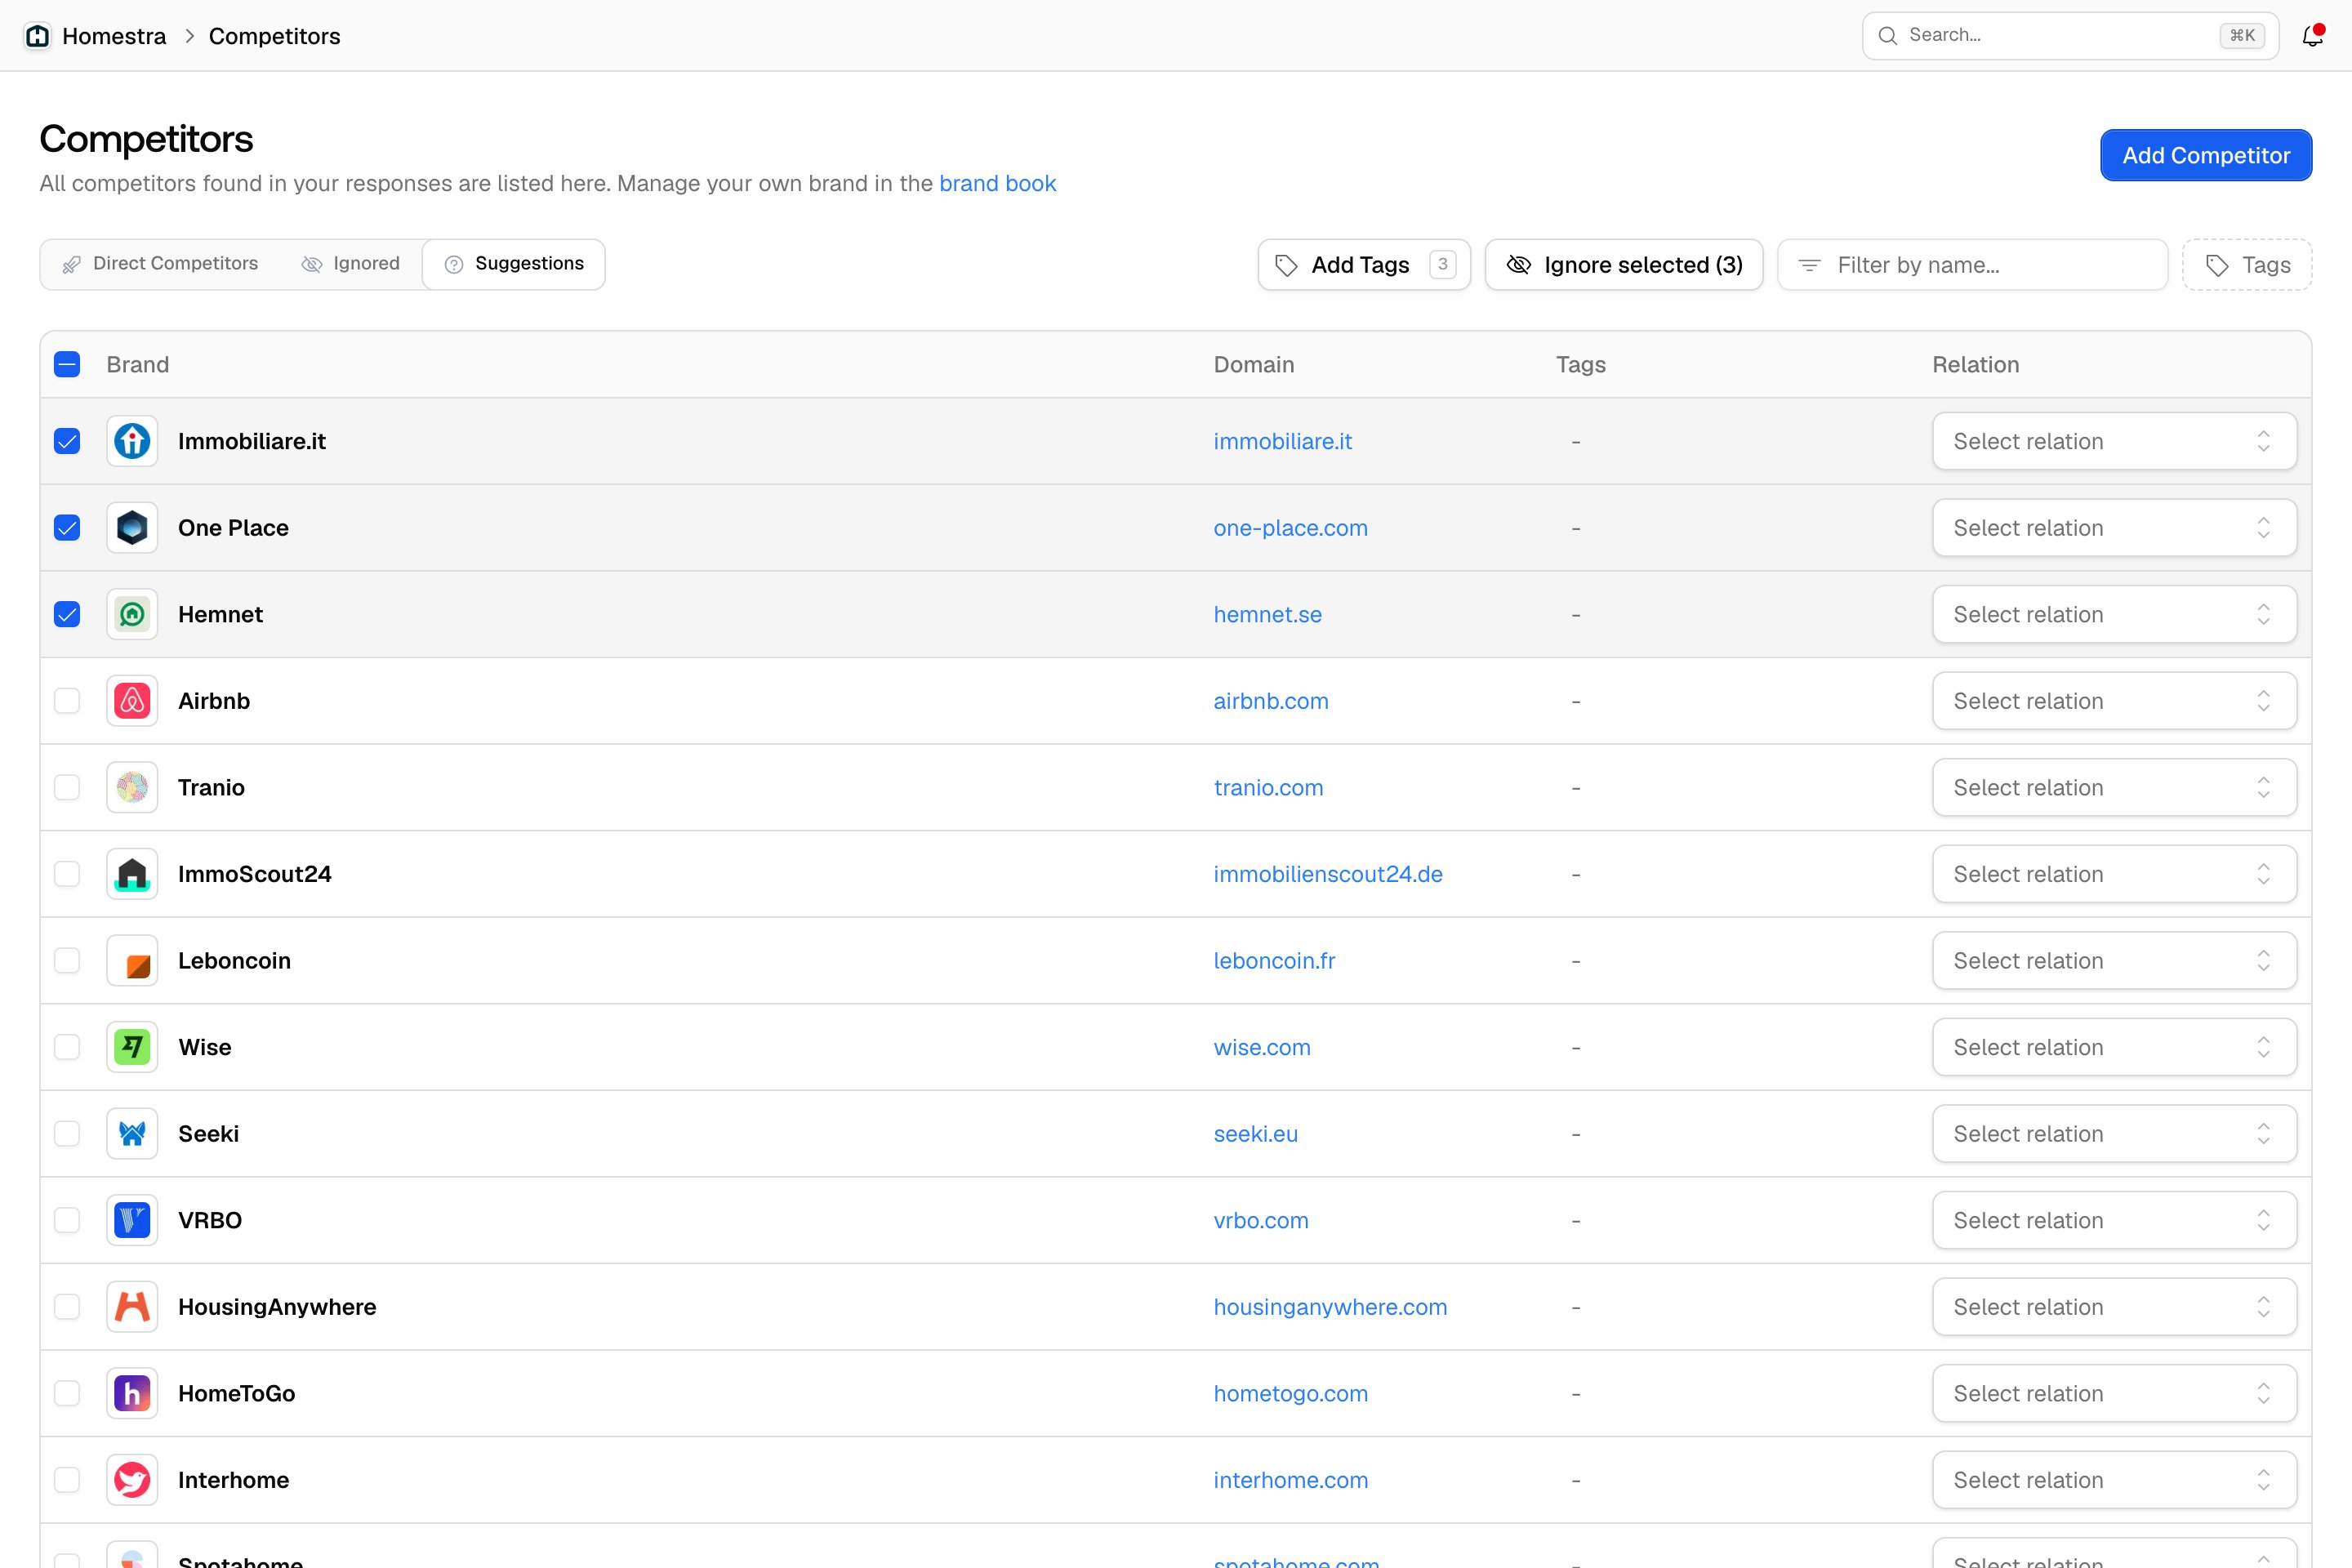The image size is (2352, 1568).
Task: Switch to the Ignored tab
Action: pyautogui.click(x=350, y=264)
